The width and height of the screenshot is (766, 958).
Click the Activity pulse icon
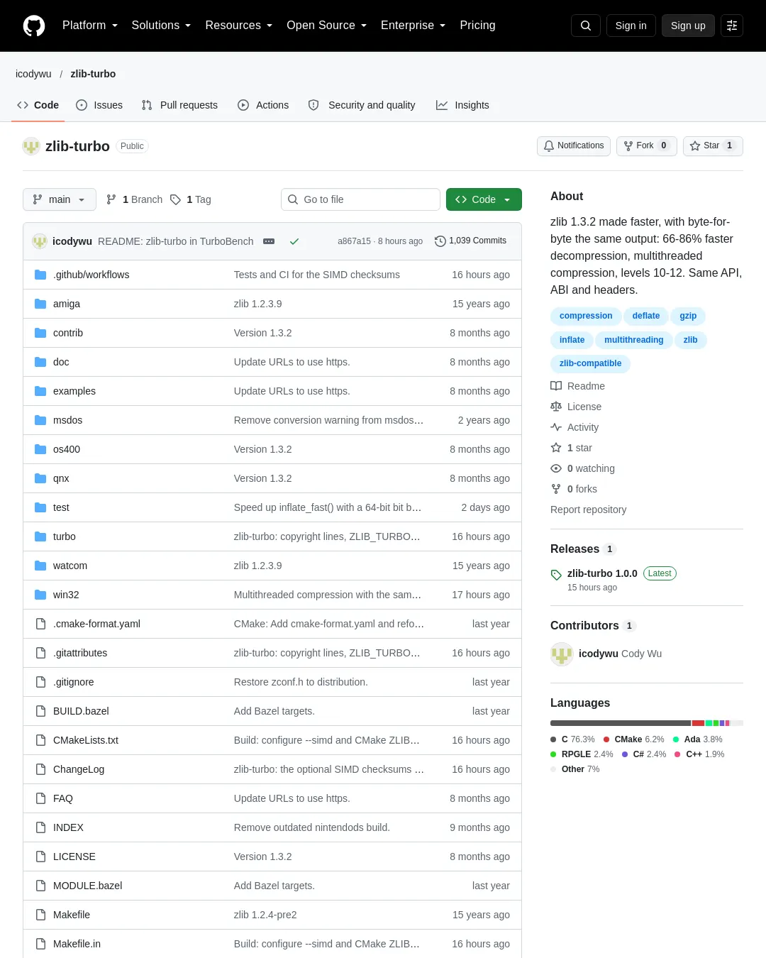pos(556,427)
